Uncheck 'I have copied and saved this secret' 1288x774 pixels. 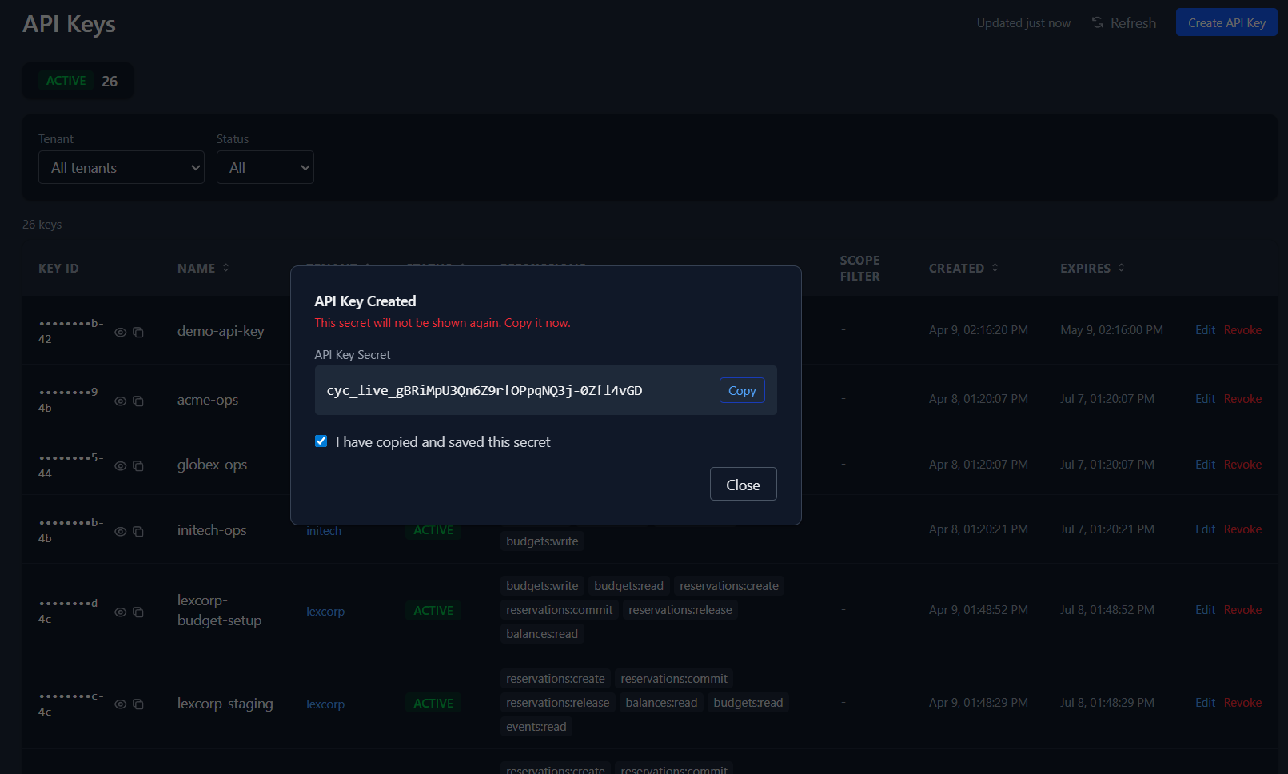pos(321,441)
